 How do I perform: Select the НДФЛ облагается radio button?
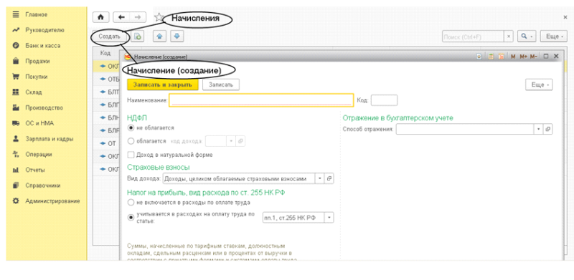[x=131, y=141]
